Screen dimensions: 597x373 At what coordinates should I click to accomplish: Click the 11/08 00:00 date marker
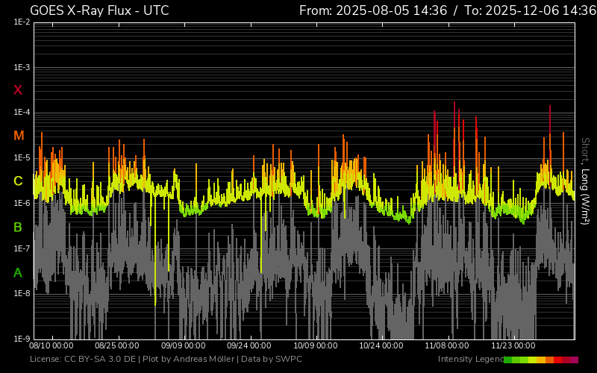pyautogui.click(x=447, y=346)
